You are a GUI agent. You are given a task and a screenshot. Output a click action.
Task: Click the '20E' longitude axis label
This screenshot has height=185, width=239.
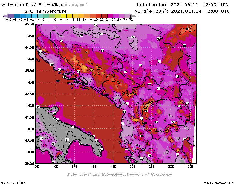tap(132, 166)
